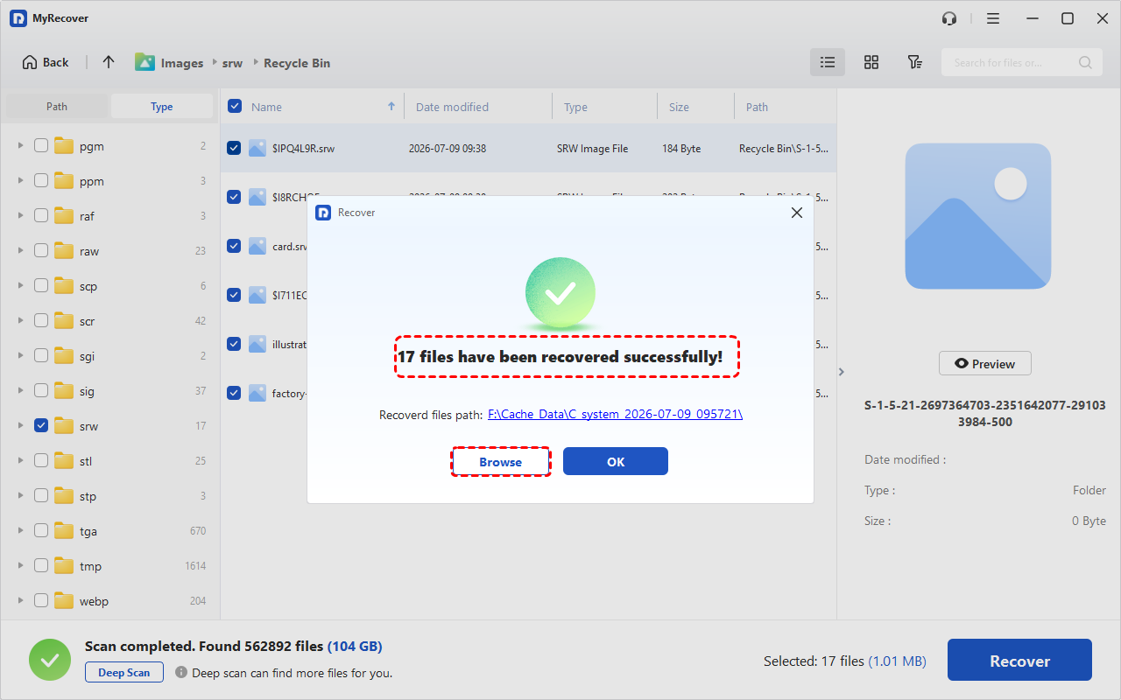Open the hamburger menu icon

[x=993, y=18]
